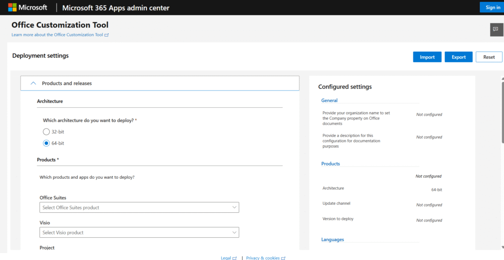Click the Configured settings title
Screen dimensions: 504x260
[345, 87]
